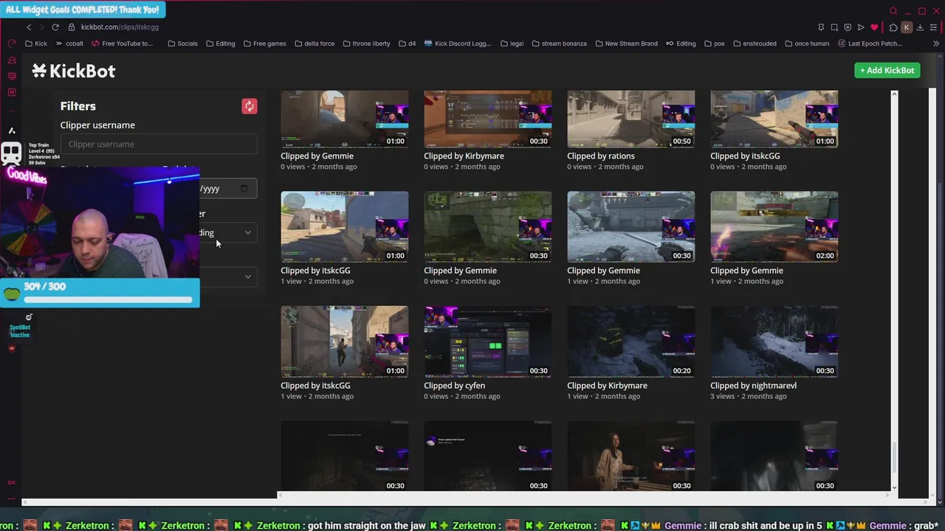The image size is (945, 531).
Task: Open the legal bookmark folder
Action: click(x=512, y=44)
